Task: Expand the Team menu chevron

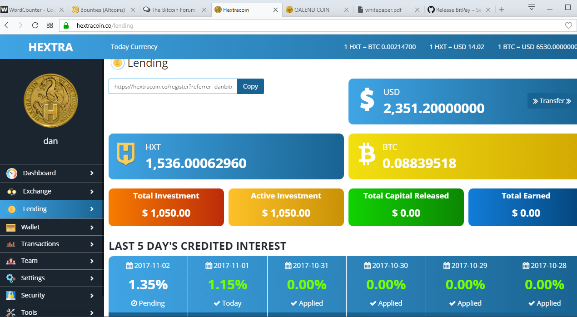Action: tap(92, 261)
